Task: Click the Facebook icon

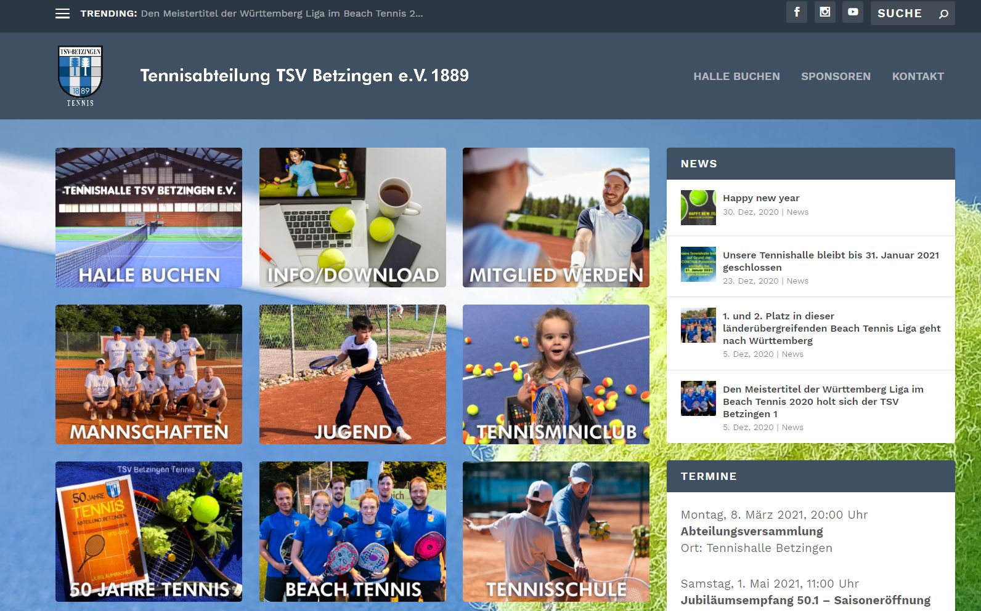Action: (x=796, y=12)
